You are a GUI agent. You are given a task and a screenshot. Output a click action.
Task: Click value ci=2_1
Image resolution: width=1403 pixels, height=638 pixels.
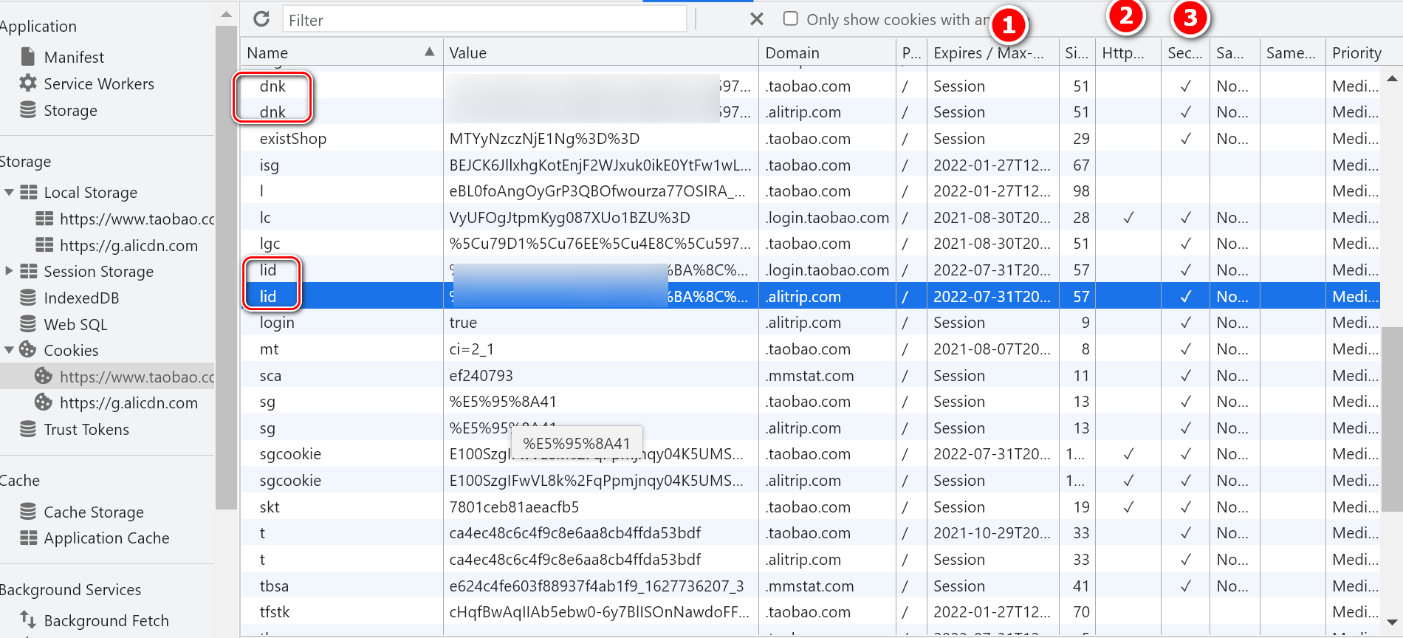[471, 349]
